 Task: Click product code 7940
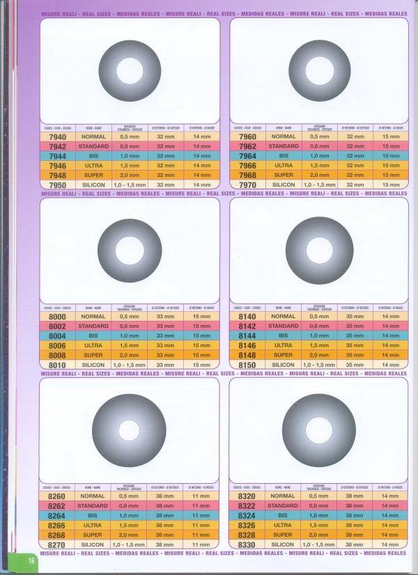(x=58, y=136)
